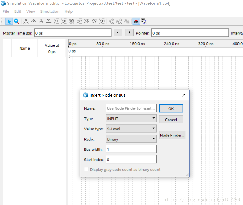Viewport: 243px width, 205px height.
Task: Expand the Type INPUT dropdown
Action: point(131,118)
